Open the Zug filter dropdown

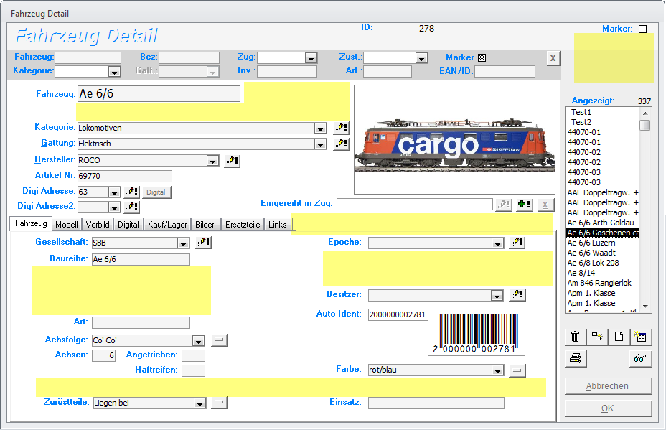[x=311, y=58]
